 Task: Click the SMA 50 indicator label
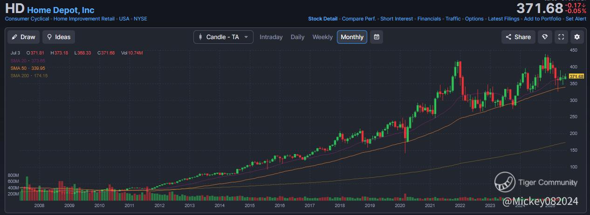pyautogui.click(x=28, y=68)
